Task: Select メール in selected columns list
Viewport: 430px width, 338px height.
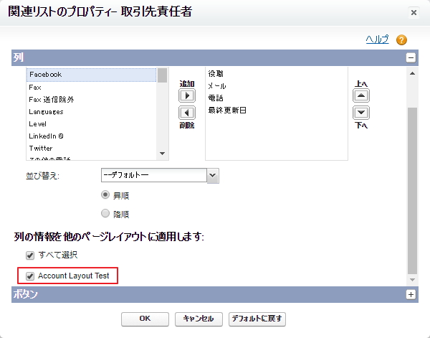Action: 217,86
